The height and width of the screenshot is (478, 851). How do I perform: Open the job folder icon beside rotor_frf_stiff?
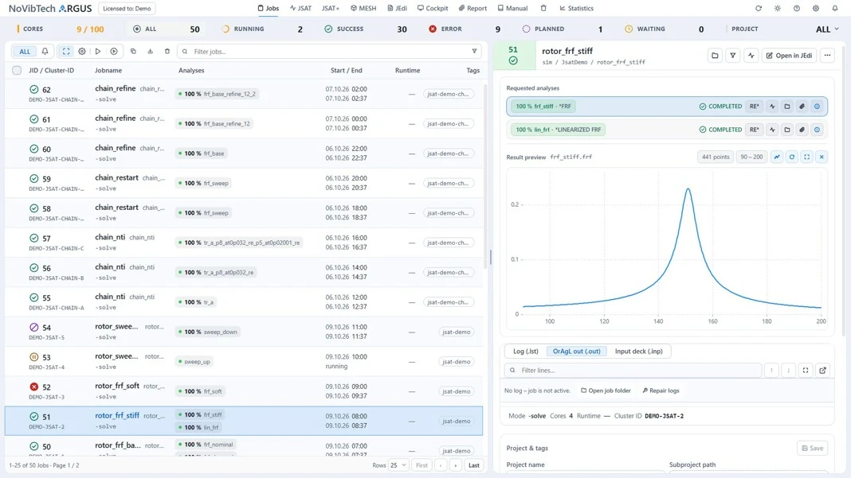tap(715, 56)
